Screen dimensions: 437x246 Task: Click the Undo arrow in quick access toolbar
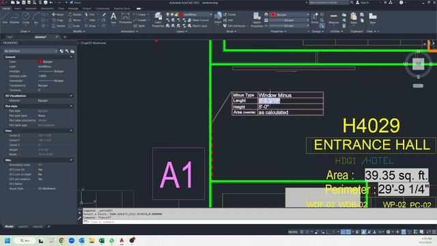point(51,3)
